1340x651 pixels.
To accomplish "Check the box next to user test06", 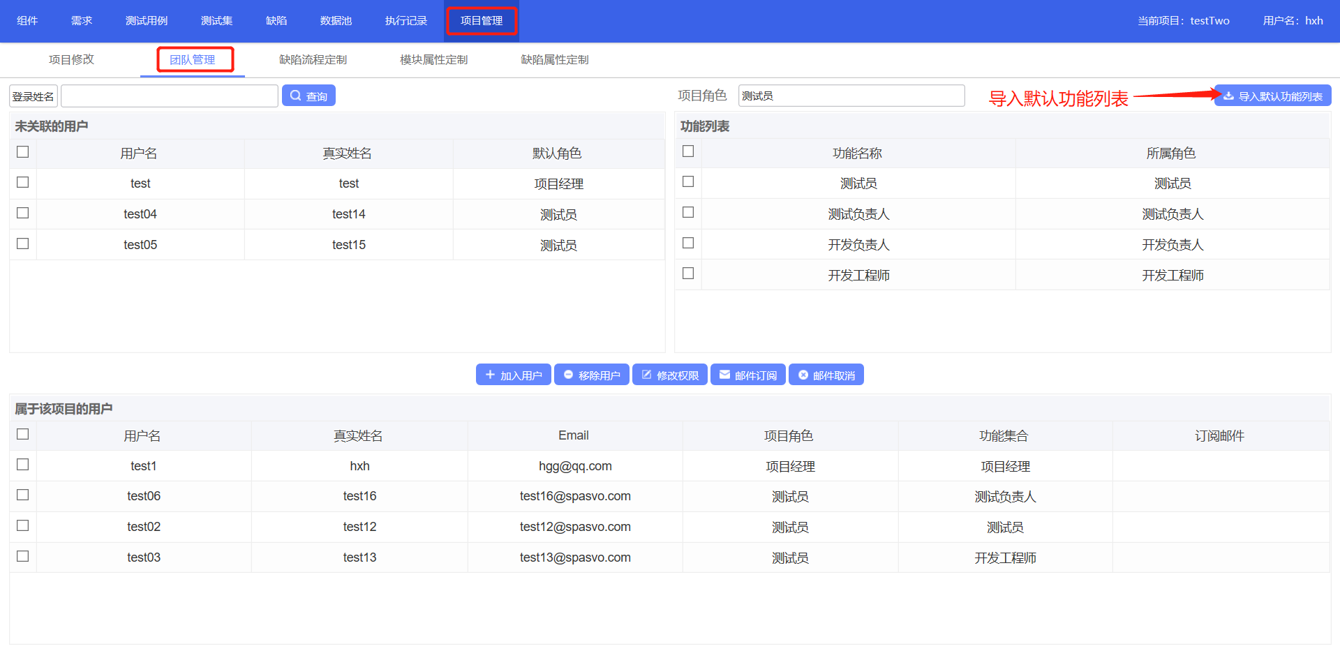I will point(23,495).
